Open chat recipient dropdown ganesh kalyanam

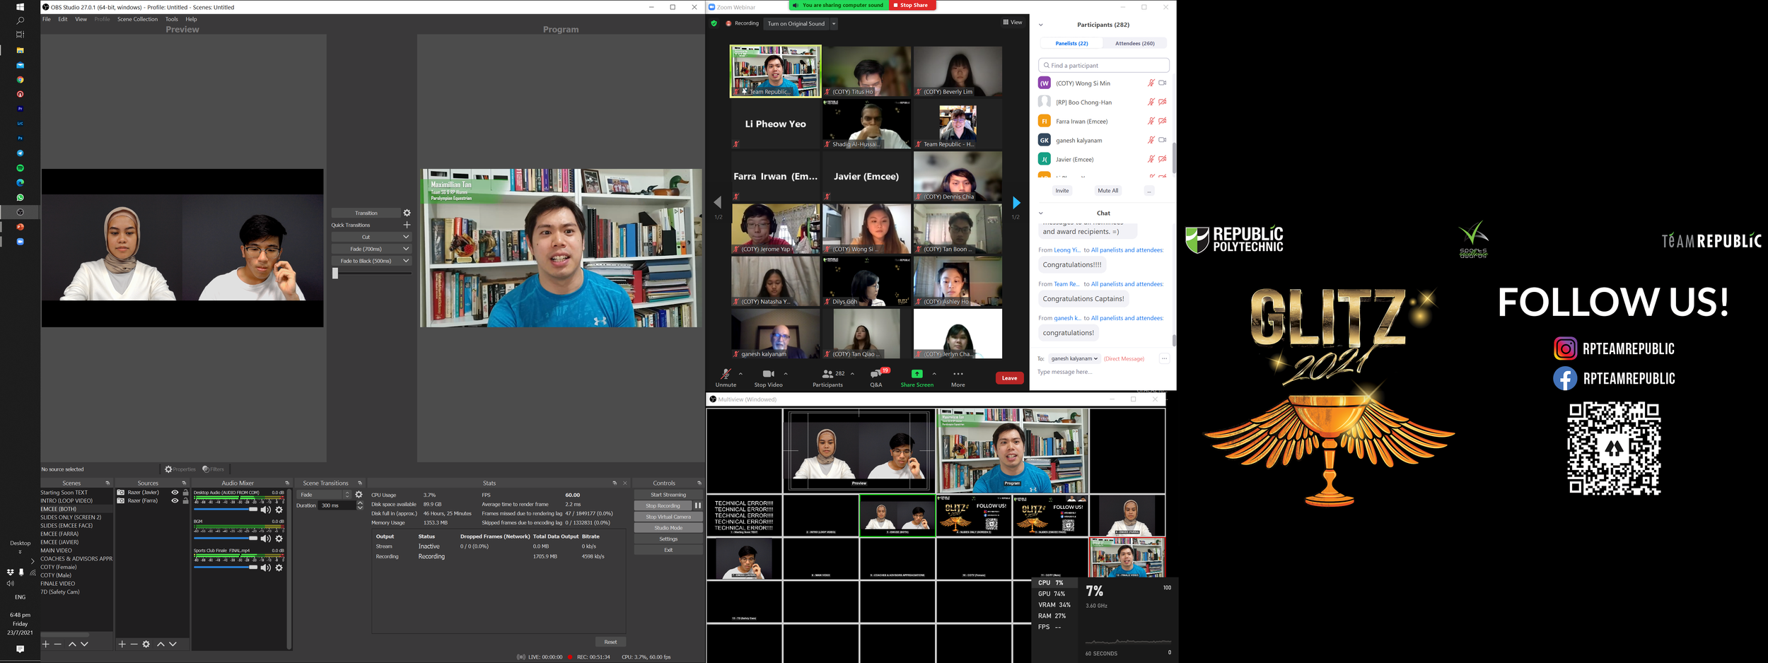pyautogui.click(x=1074, y=358)
